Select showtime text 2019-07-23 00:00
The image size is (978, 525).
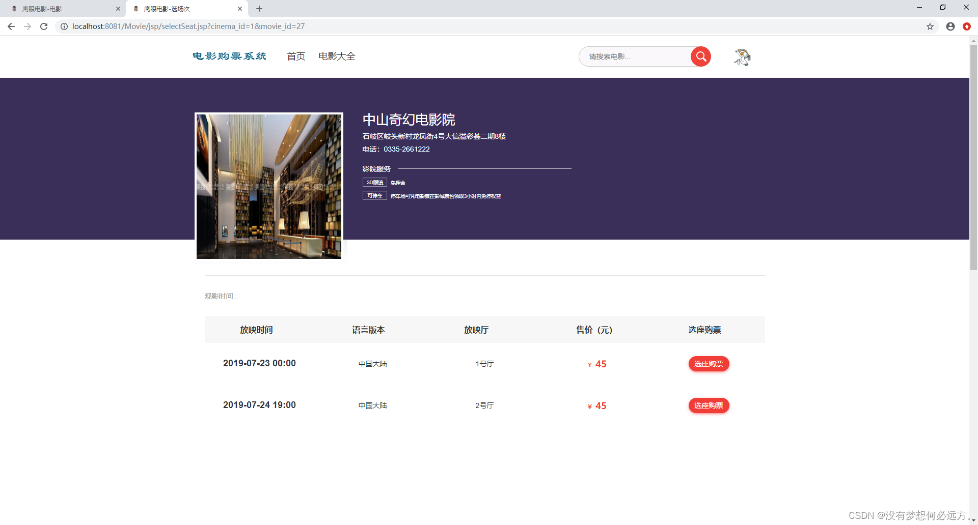pos(259,363)
